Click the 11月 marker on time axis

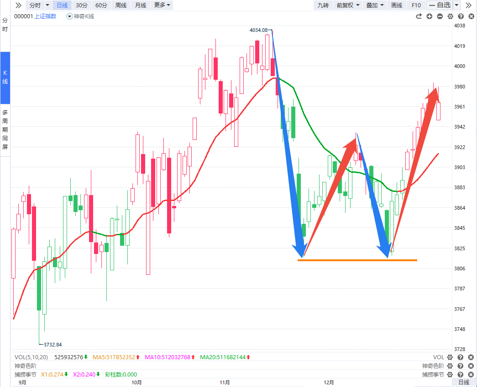(225, 382)
